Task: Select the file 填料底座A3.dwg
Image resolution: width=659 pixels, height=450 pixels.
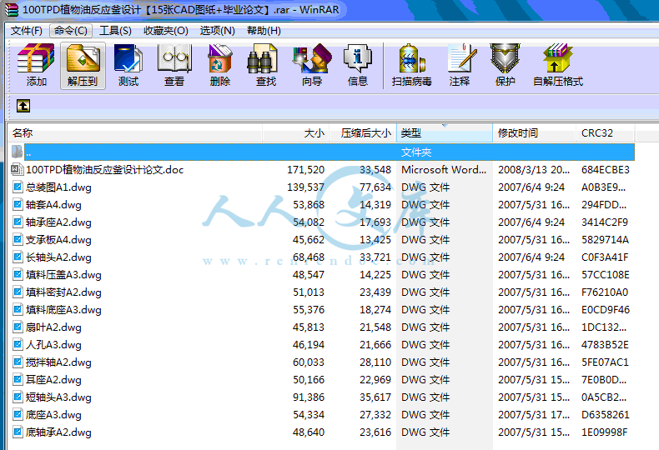Action: 63,310
